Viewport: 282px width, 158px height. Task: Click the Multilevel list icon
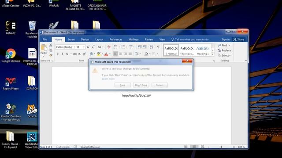[x=130, y=47]
